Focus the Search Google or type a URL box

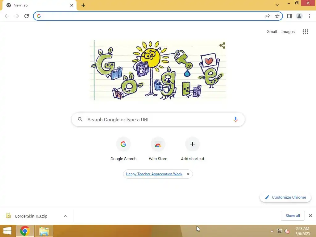pyautogui.click(x=158, y=119)
